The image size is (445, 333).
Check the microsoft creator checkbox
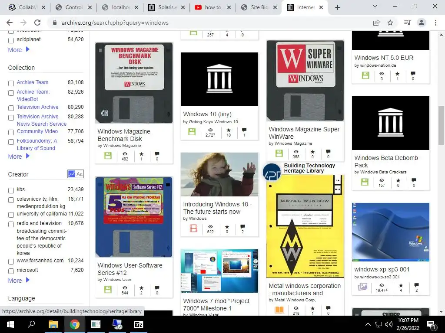[11, 271]
